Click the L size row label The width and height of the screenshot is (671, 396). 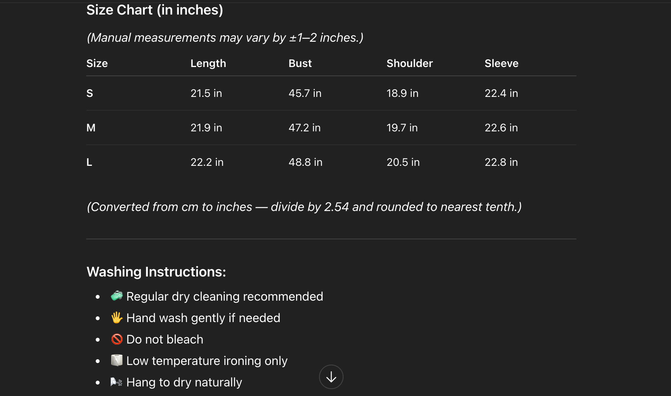pyautogui.click(x=89, y=162)
